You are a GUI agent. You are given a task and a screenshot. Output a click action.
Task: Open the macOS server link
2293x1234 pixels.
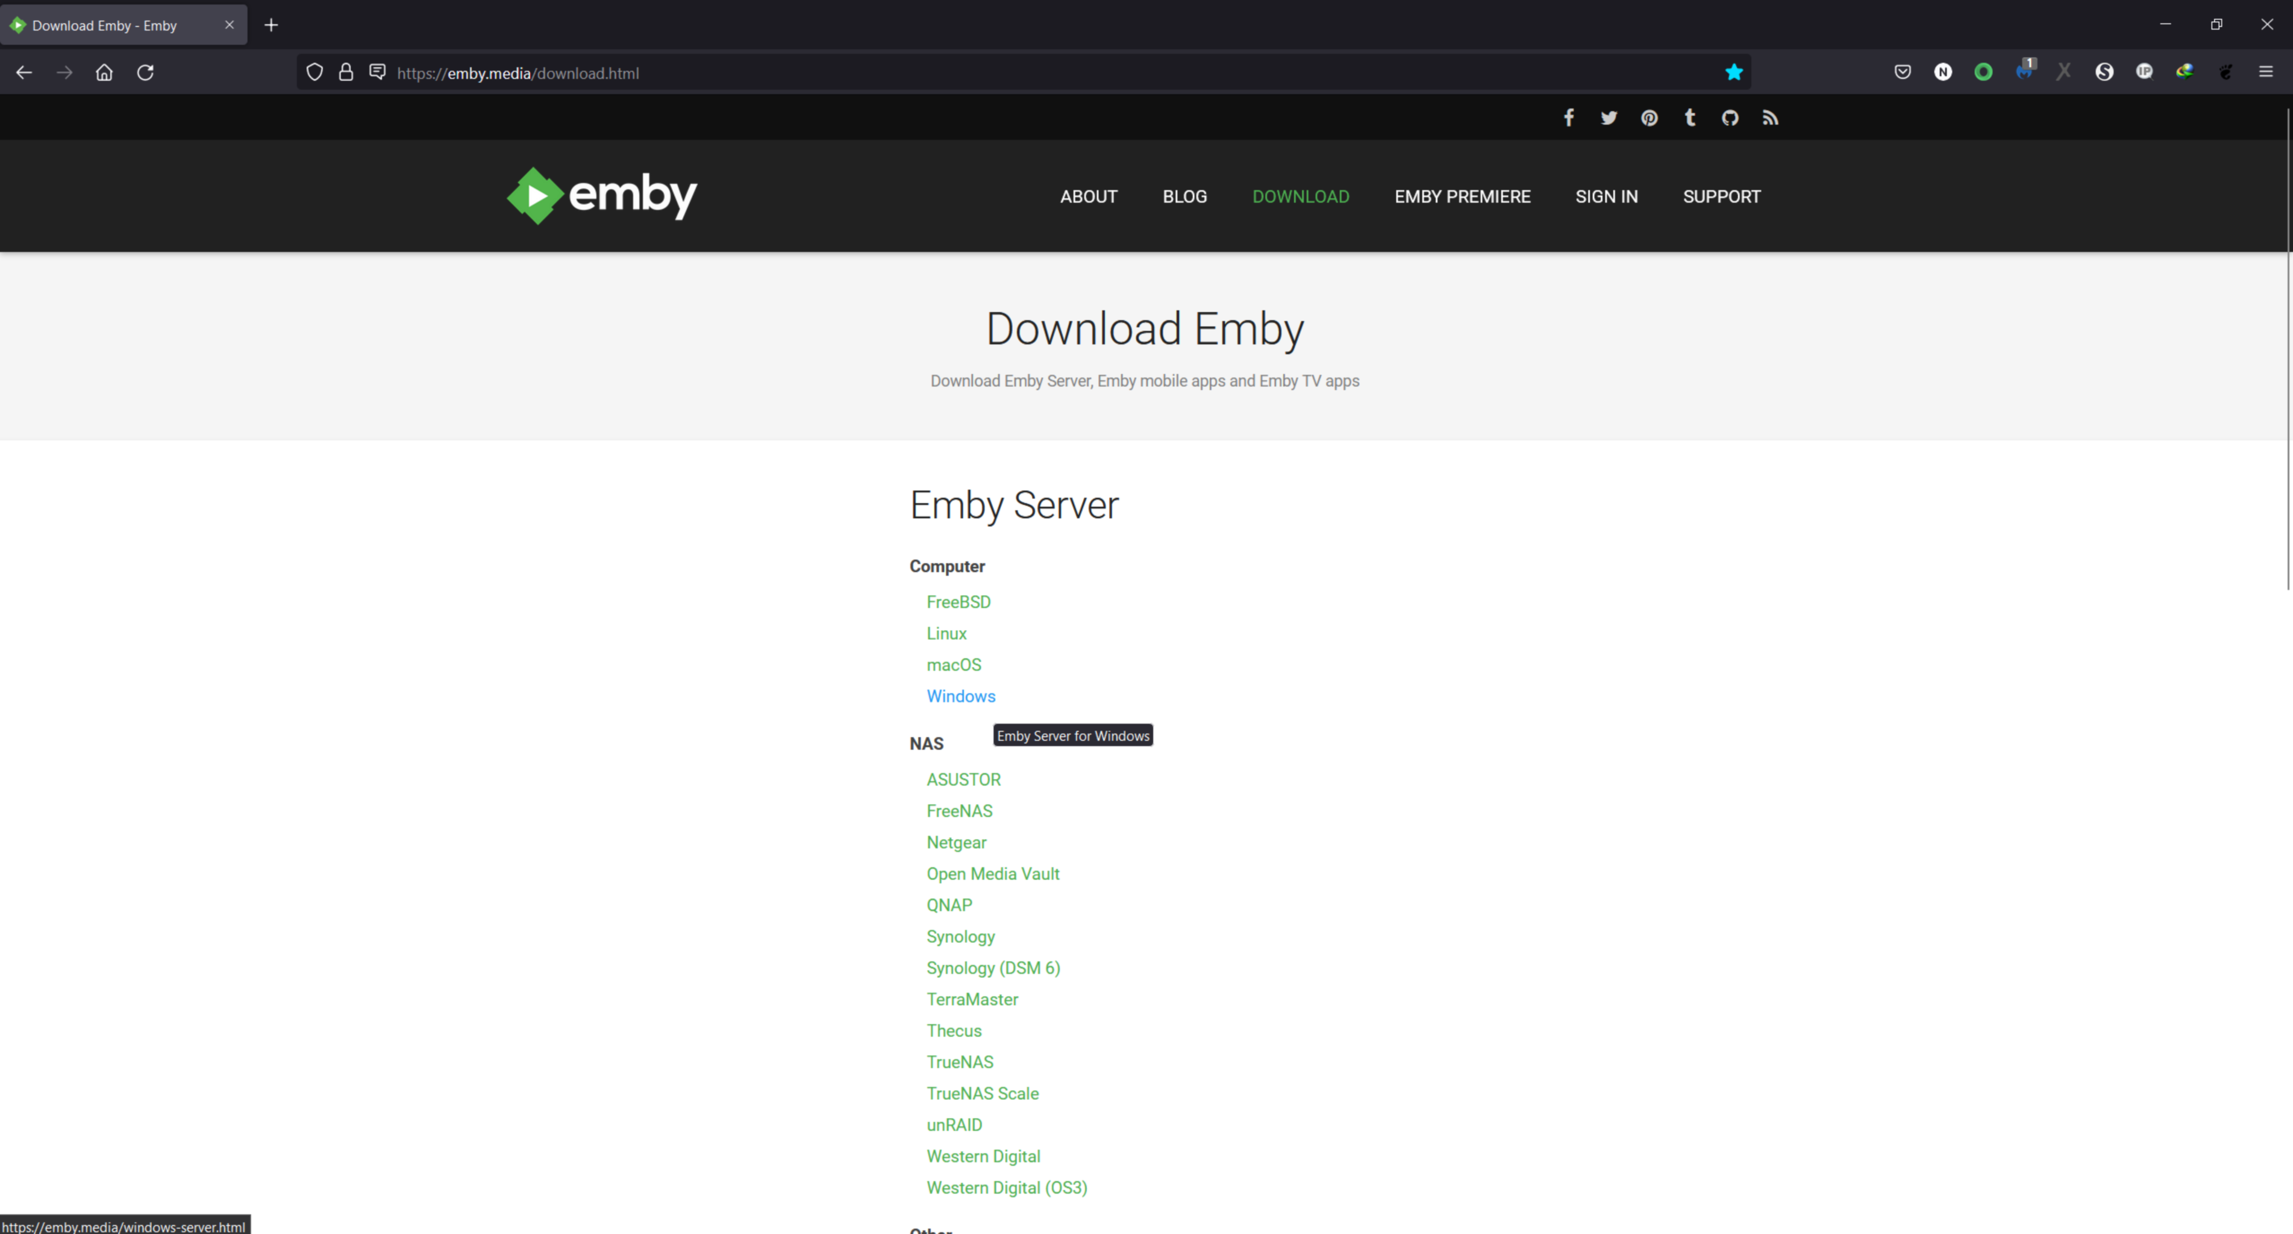pyautogui.click(x=953, y=665)
